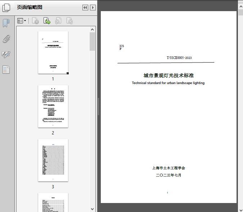
Task: Click document view scroll up arrow
Action: [241, 6]
